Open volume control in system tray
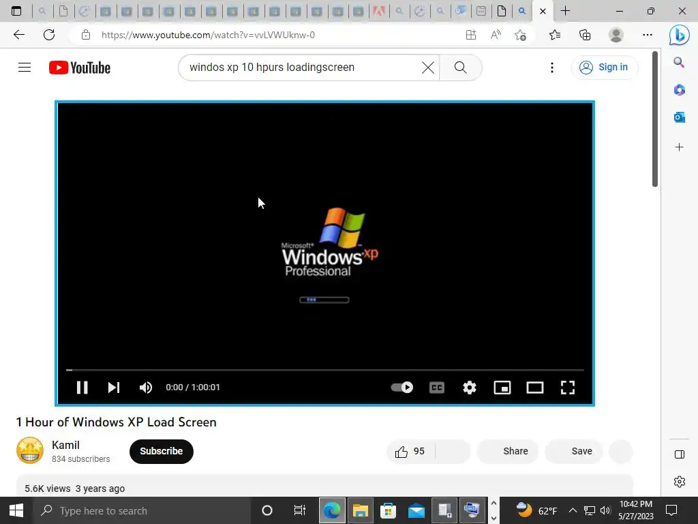Screen dimensions: 698x524 [x=605, y=510]
